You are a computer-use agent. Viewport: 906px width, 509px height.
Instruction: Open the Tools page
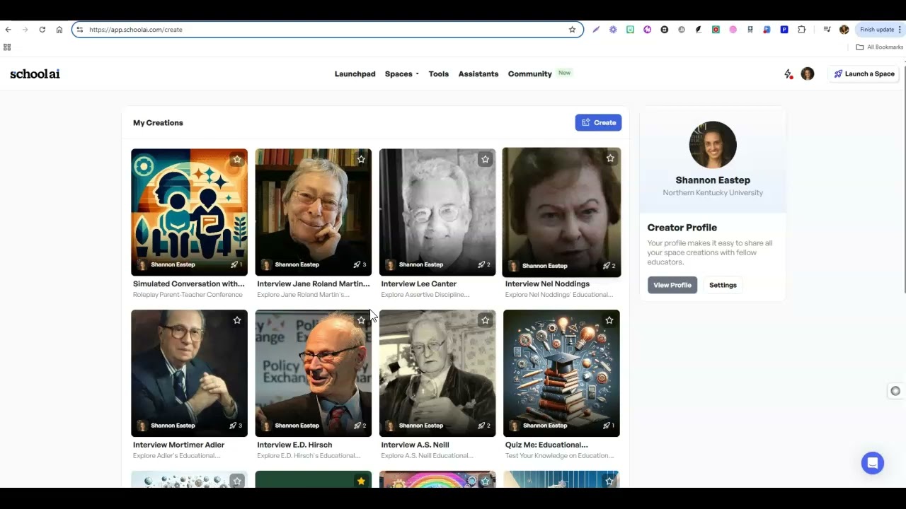438,74
